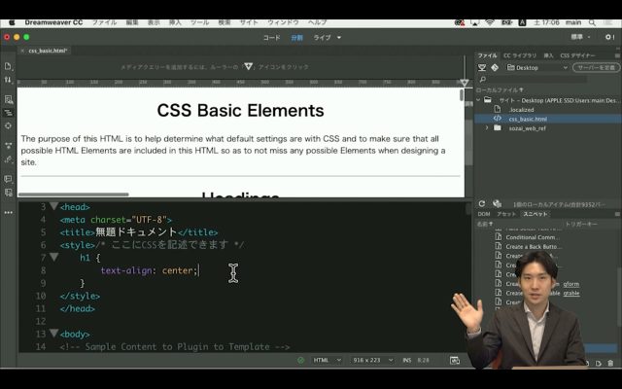The width and height of the screenshot is (622, 389).
Task: Click the media query triangle ruler icon
Action: (x=249, y=66)
